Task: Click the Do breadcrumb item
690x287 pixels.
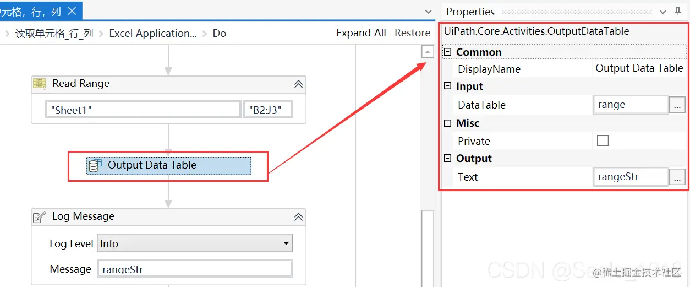Action: [x=220, y=33]
